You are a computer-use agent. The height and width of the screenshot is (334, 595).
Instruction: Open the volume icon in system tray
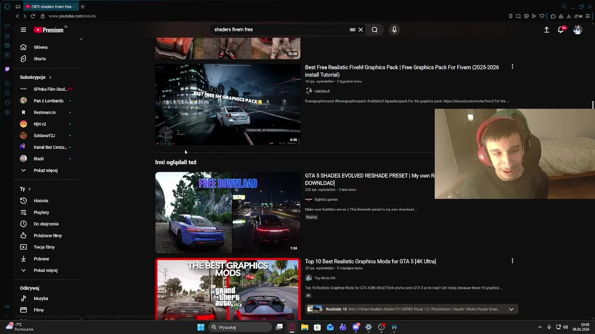(565, 327)
